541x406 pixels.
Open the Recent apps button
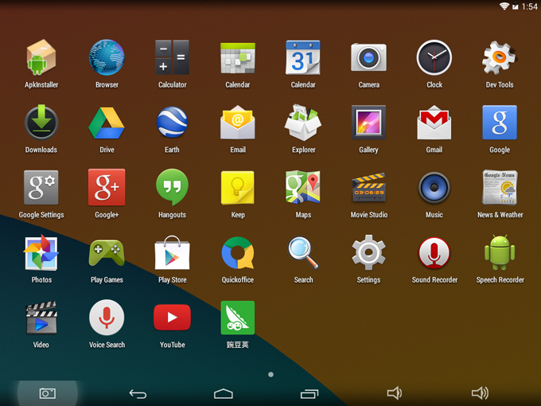(309, 393)
